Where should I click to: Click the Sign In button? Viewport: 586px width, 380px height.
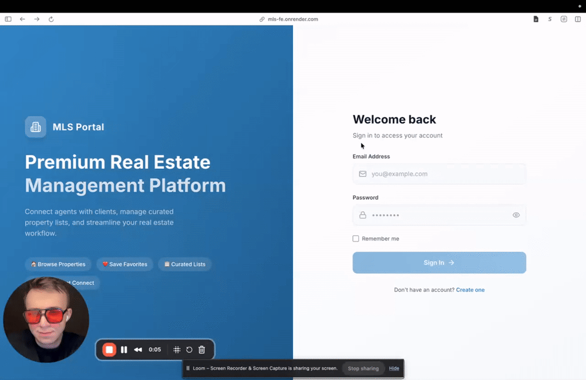[439, 262]
